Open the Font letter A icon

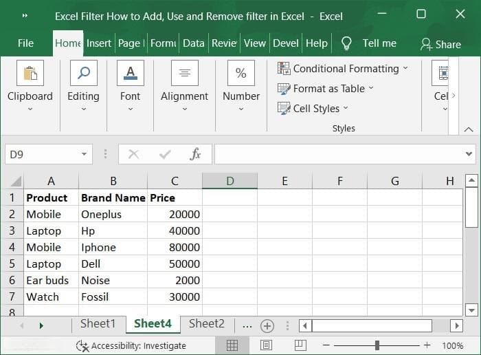[x=131, y=73]
